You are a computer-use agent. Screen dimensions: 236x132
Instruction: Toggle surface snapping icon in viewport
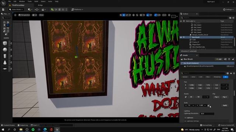pyautogui.click(x=137, y=15)
